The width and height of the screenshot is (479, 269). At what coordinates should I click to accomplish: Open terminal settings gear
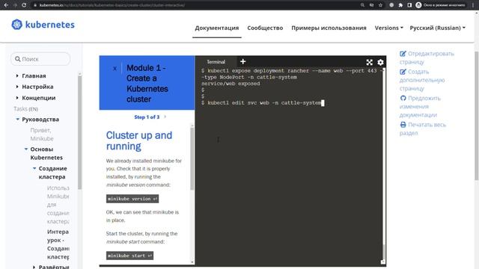pyautogui.click(x=380, y=63)
